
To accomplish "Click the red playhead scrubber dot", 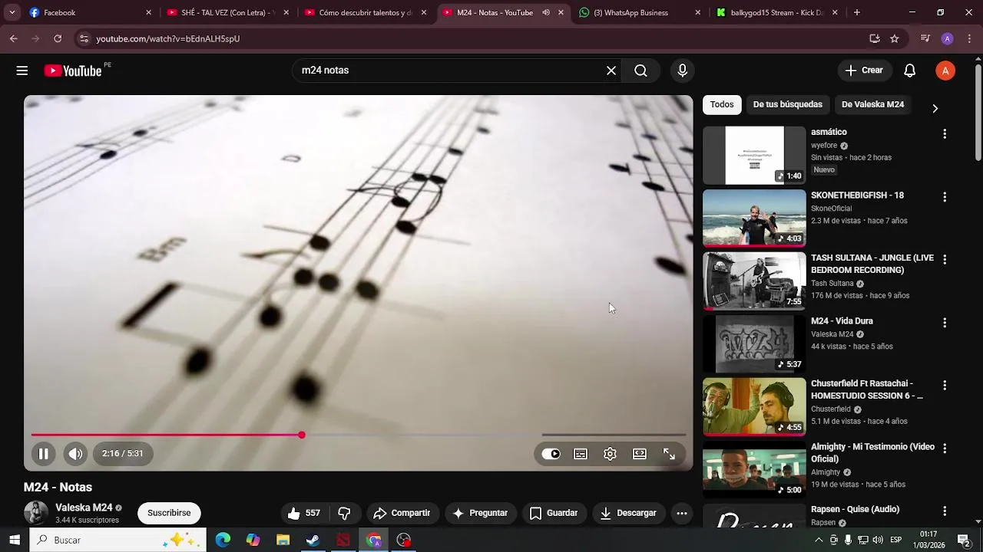I will pyautogui.click(x=302, y=435).
